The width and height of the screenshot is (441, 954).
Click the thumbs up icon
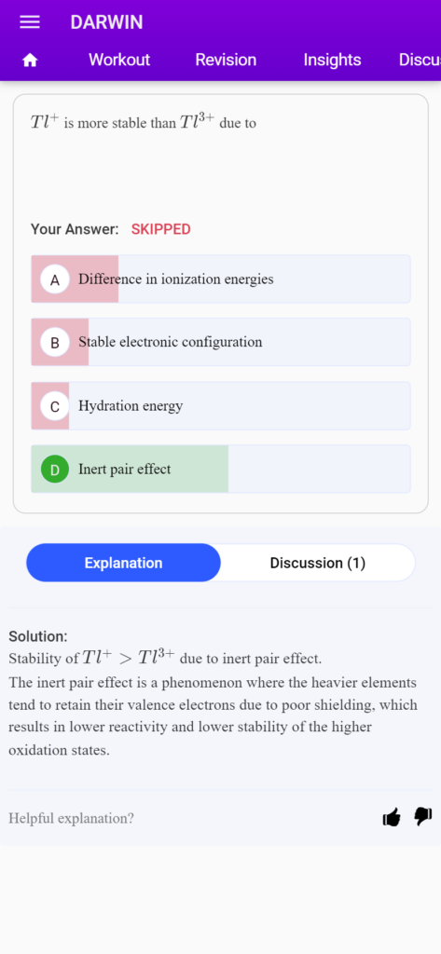392,817
